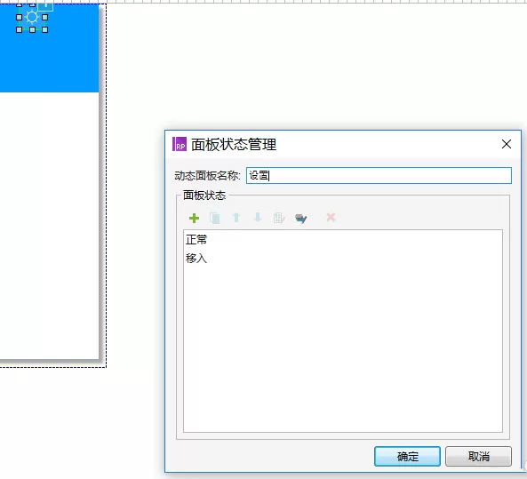Click the 动态面板名称 input field

point(379,175)
